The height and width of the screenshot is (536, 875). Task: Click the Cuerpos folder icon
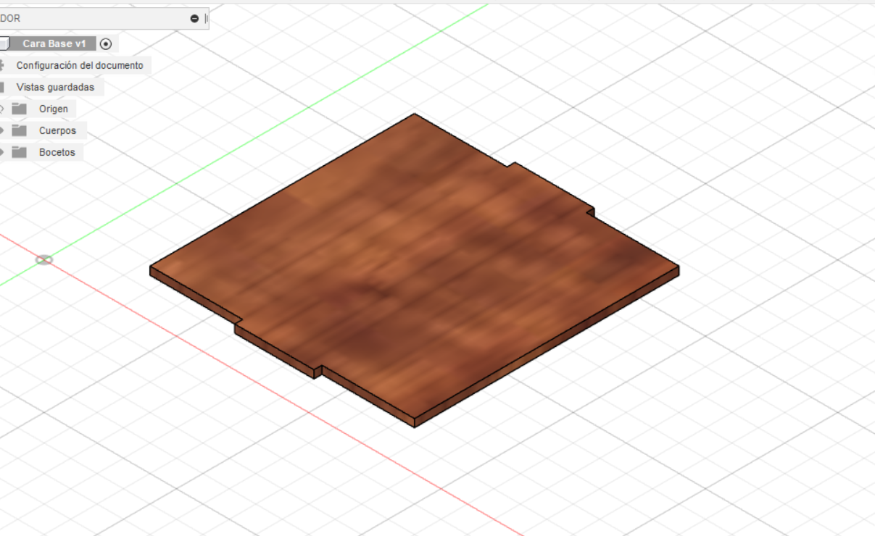tap(20, 130)
